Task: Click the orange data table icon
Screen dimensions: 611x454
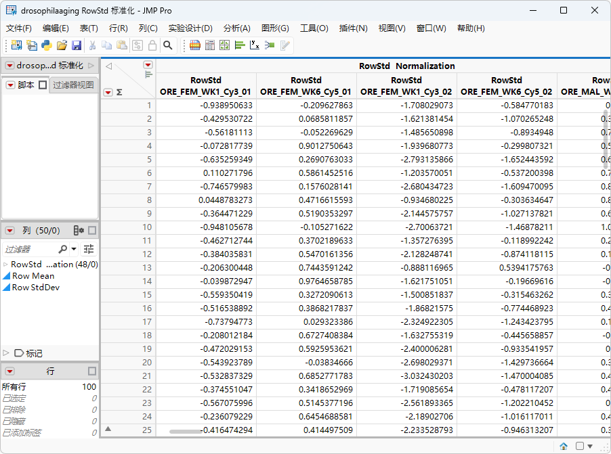Action: coord(195,45)
